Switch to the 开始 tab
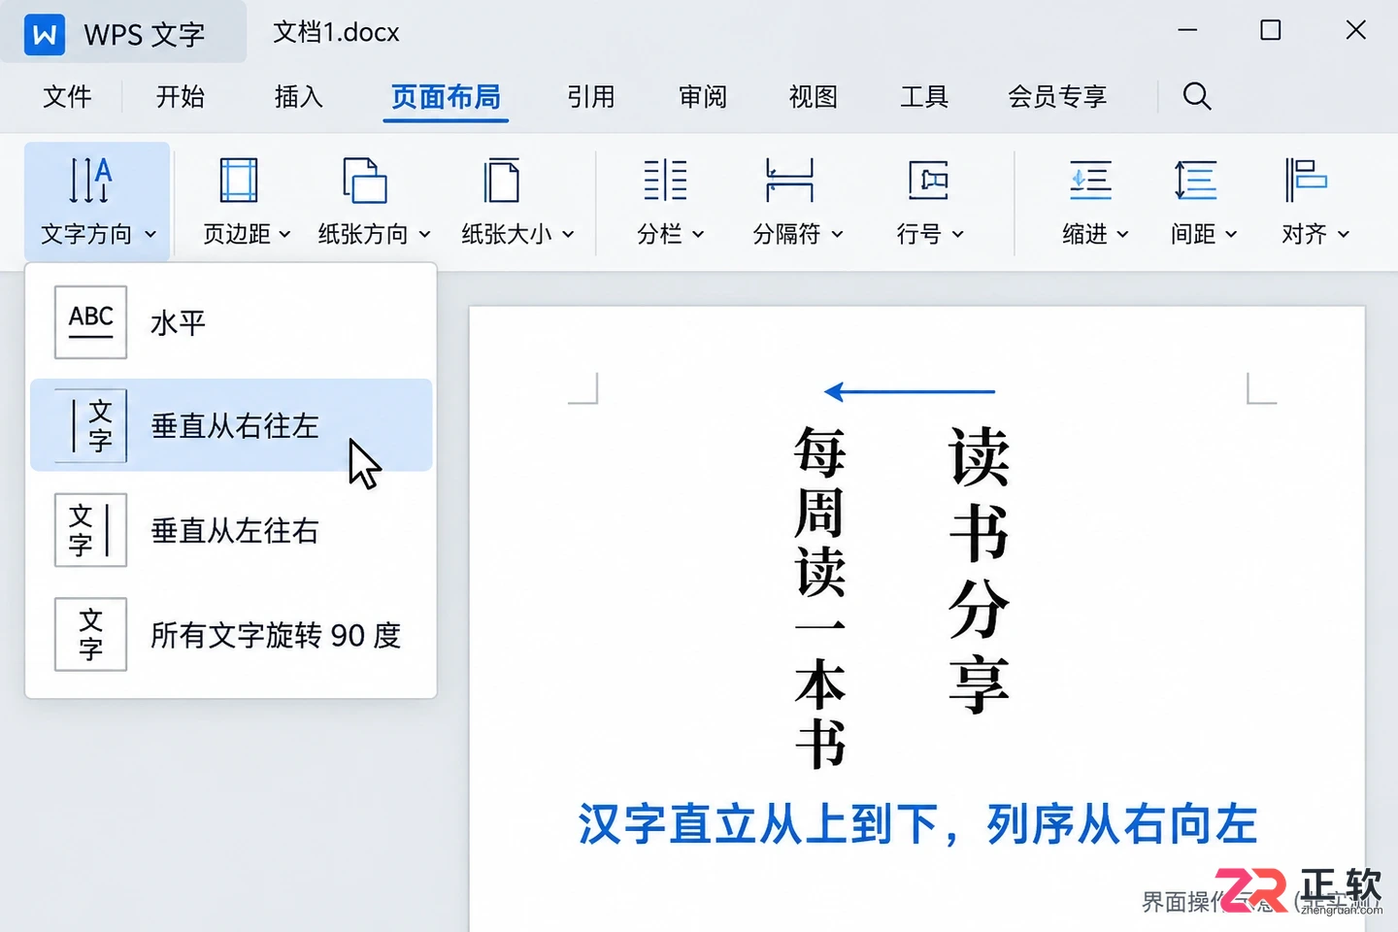This screenshot has height=932, width=1398. pyautogui.click(x=181, y=96)
